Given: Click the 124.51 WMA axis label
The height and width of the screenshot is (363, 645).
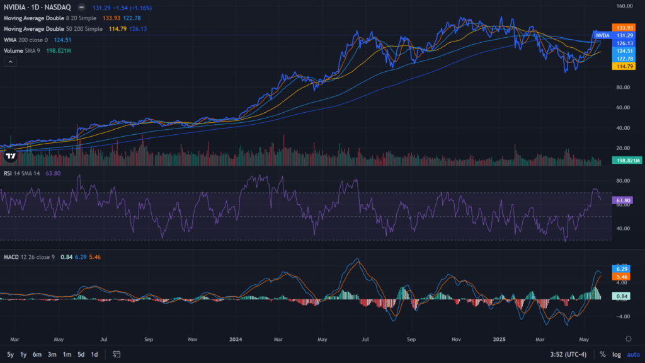Looking at the screenshot, I should pos(624,51).
